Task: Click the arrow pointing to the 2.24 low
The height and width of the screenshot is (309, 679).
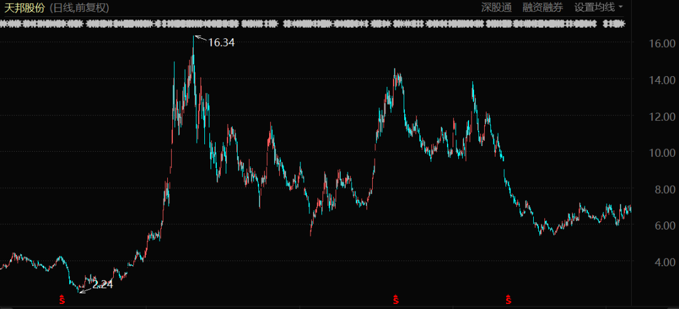Action: [85, 289]
